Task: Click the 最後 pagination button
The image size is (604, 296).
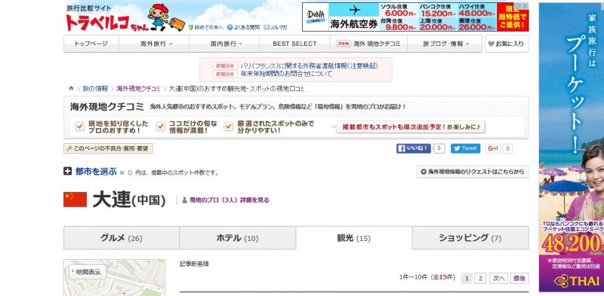Action: tap(519, 279)
